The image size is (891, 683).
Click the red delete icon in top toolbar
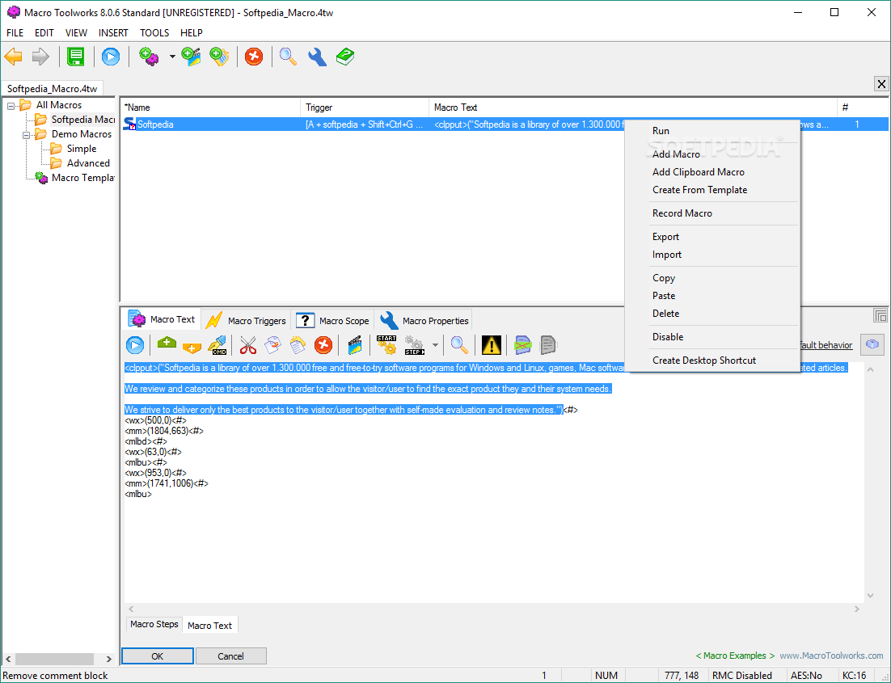click(254, 57)
